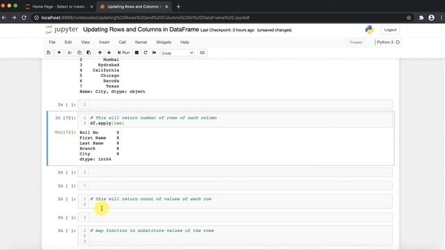Save notebook with the save checkpoint icon

click(49, 53)
